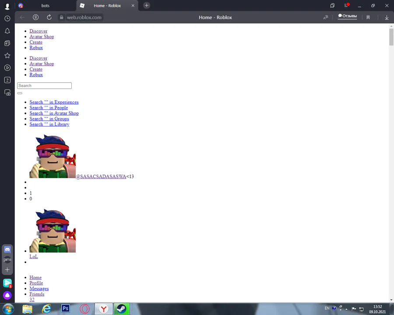
Task: Open the browser profile avatar icon
Action: (x=7, y=6)
